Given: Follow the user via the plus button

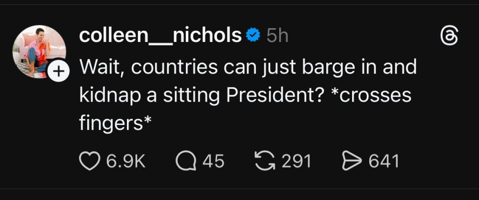Looking at the screenshot, I should tap(57, 72).
